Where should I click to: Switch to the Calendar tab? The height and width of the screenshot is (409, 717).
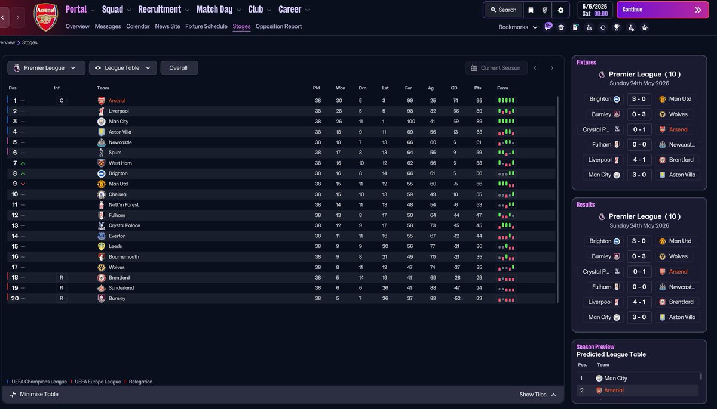point(138,26)
